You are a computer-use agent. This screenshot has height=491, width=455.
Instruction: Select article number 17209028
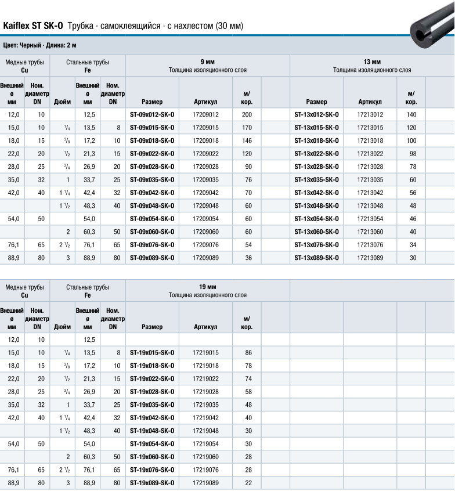coord(205,167)
